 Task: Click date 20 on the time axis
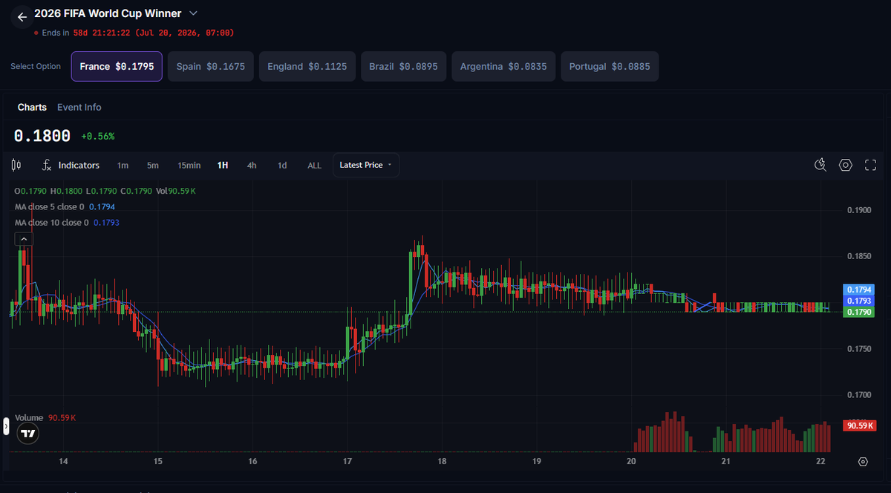(631, 461)
